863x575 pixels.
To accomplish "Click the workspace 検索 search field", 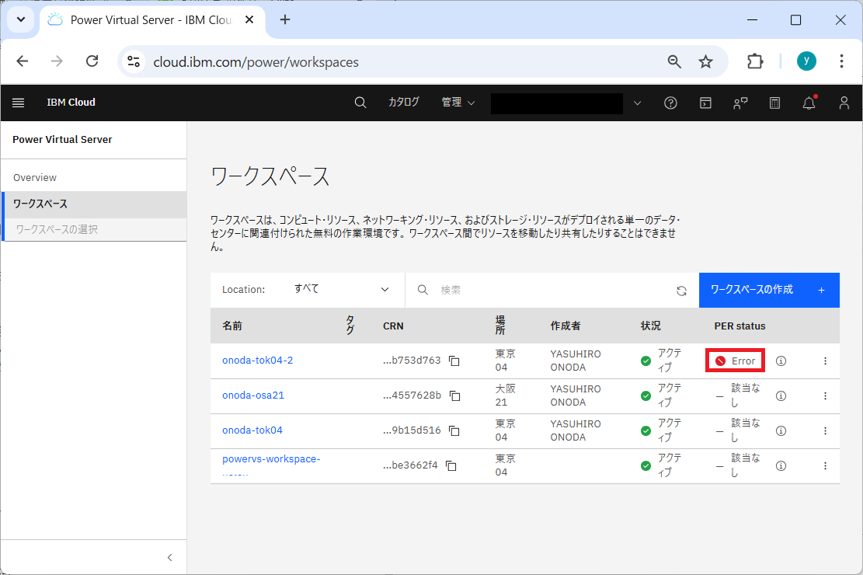I will pos(551,291).
